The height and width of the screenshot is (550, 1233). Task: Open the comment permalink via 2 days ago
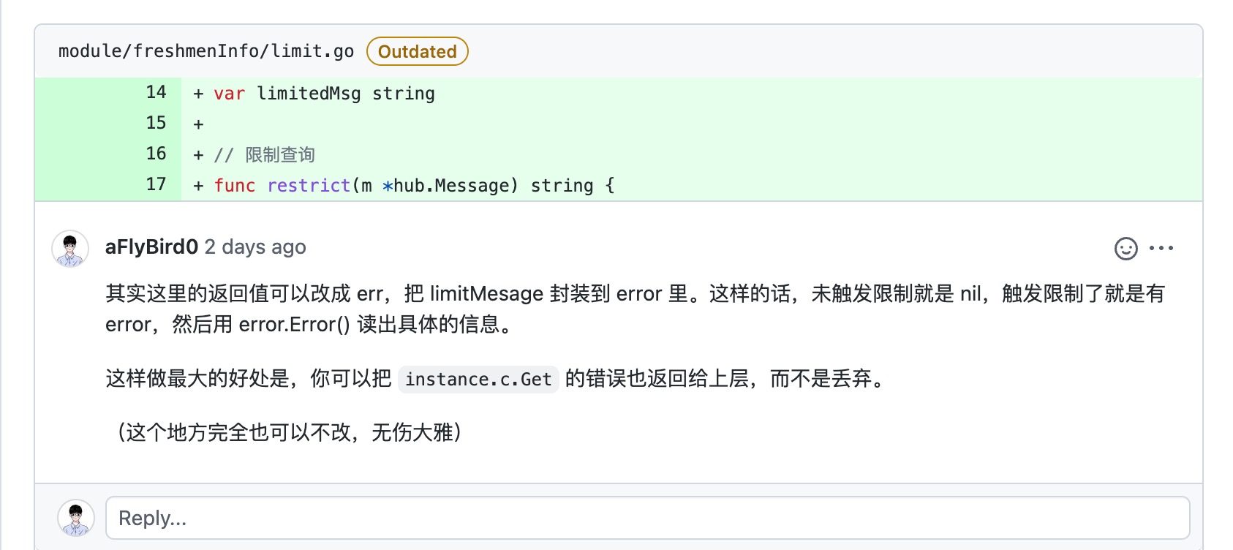[x=255, y=247]
